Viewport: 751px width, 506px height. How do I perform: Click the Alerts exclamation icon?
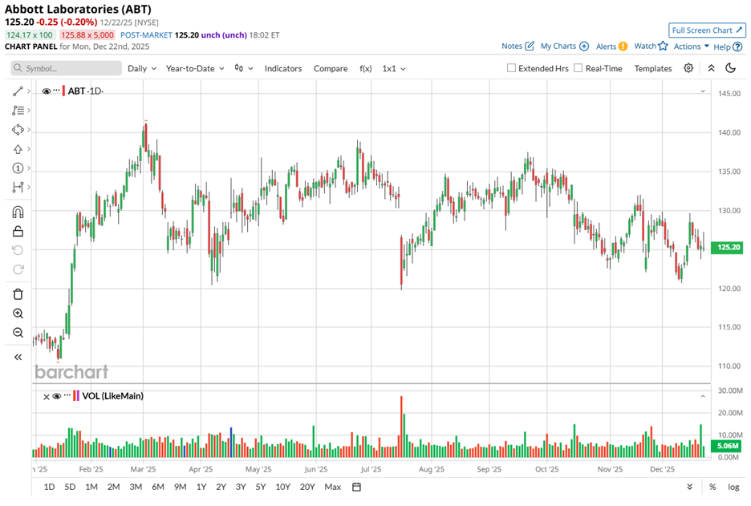[623, 47]
